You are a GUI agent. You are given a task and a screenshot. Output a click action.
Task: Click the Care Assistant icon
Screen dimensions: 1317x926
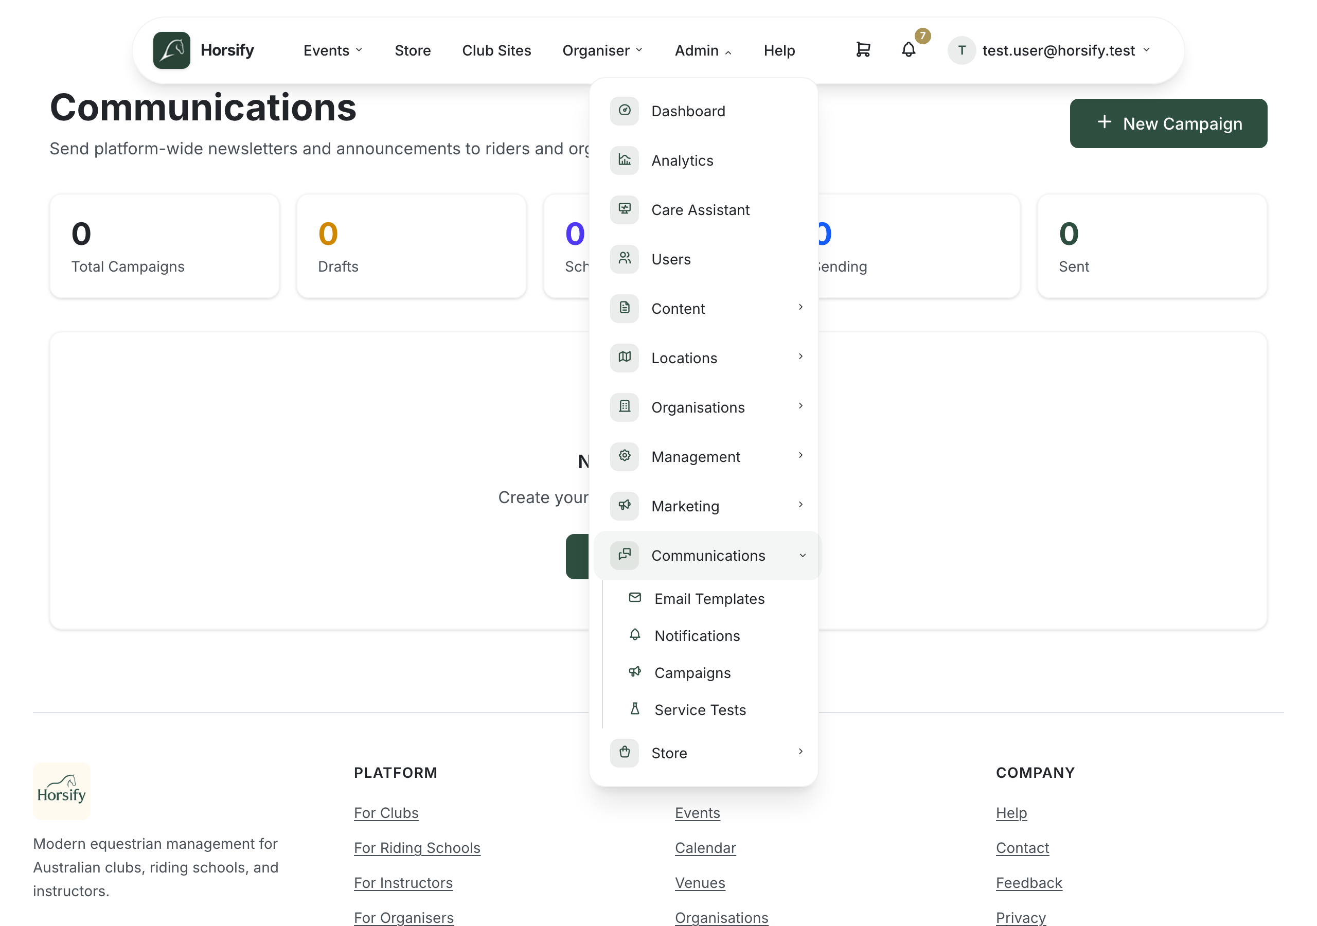pos(625,209)
